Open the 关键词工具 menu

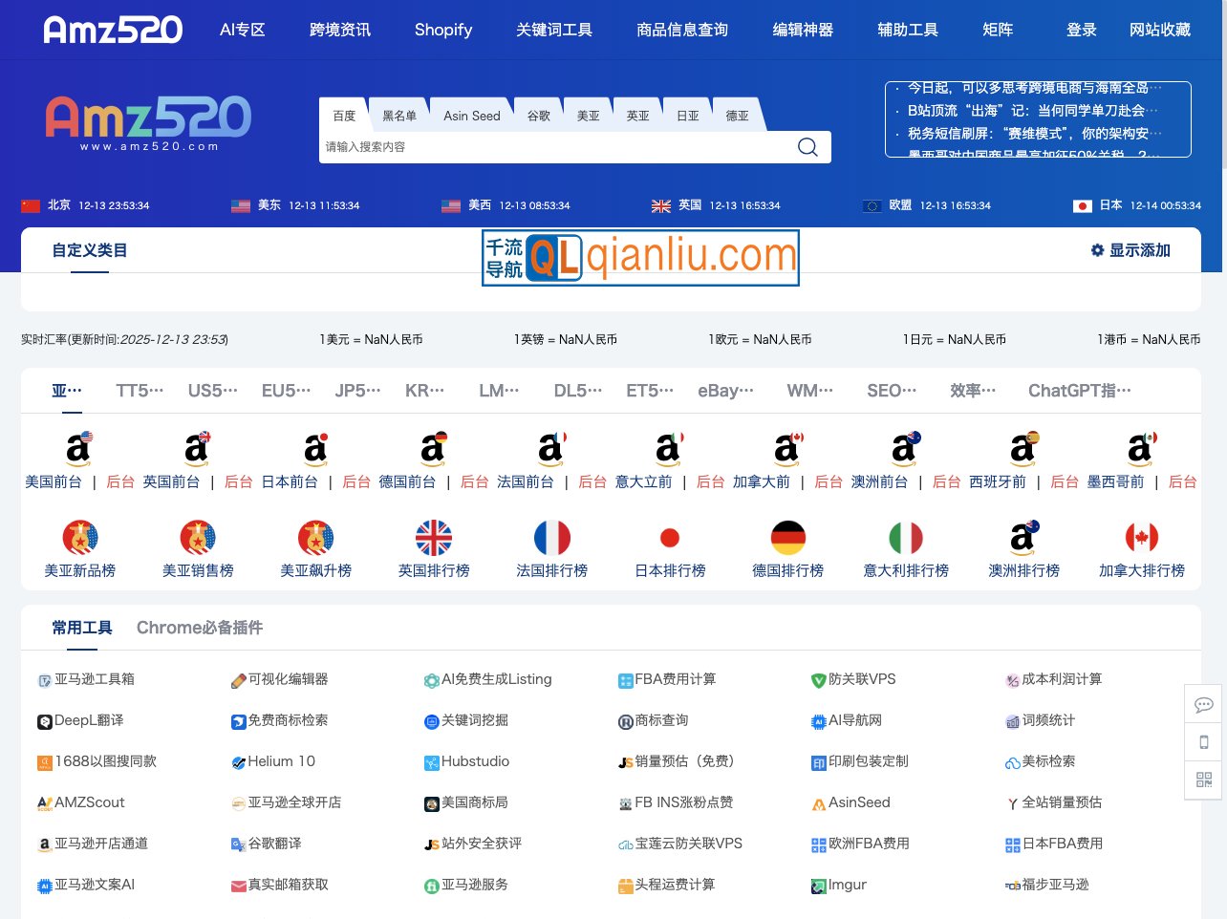[x=556, y=30]
